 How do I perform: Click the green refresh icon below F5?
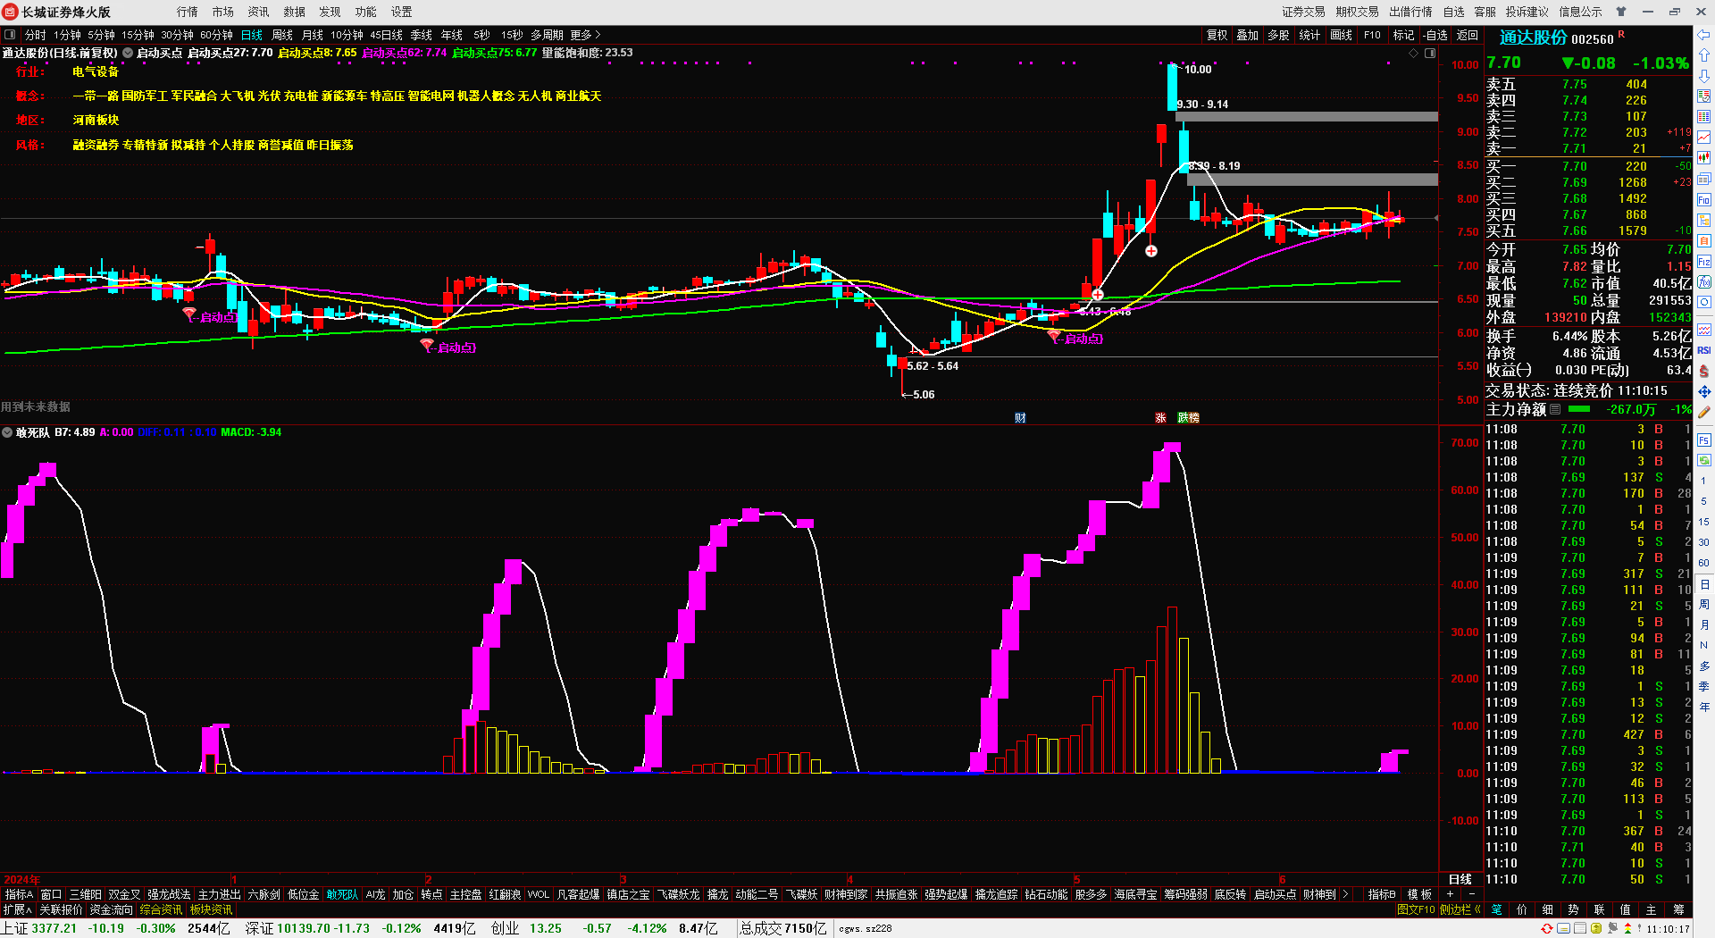[1704, 460]
